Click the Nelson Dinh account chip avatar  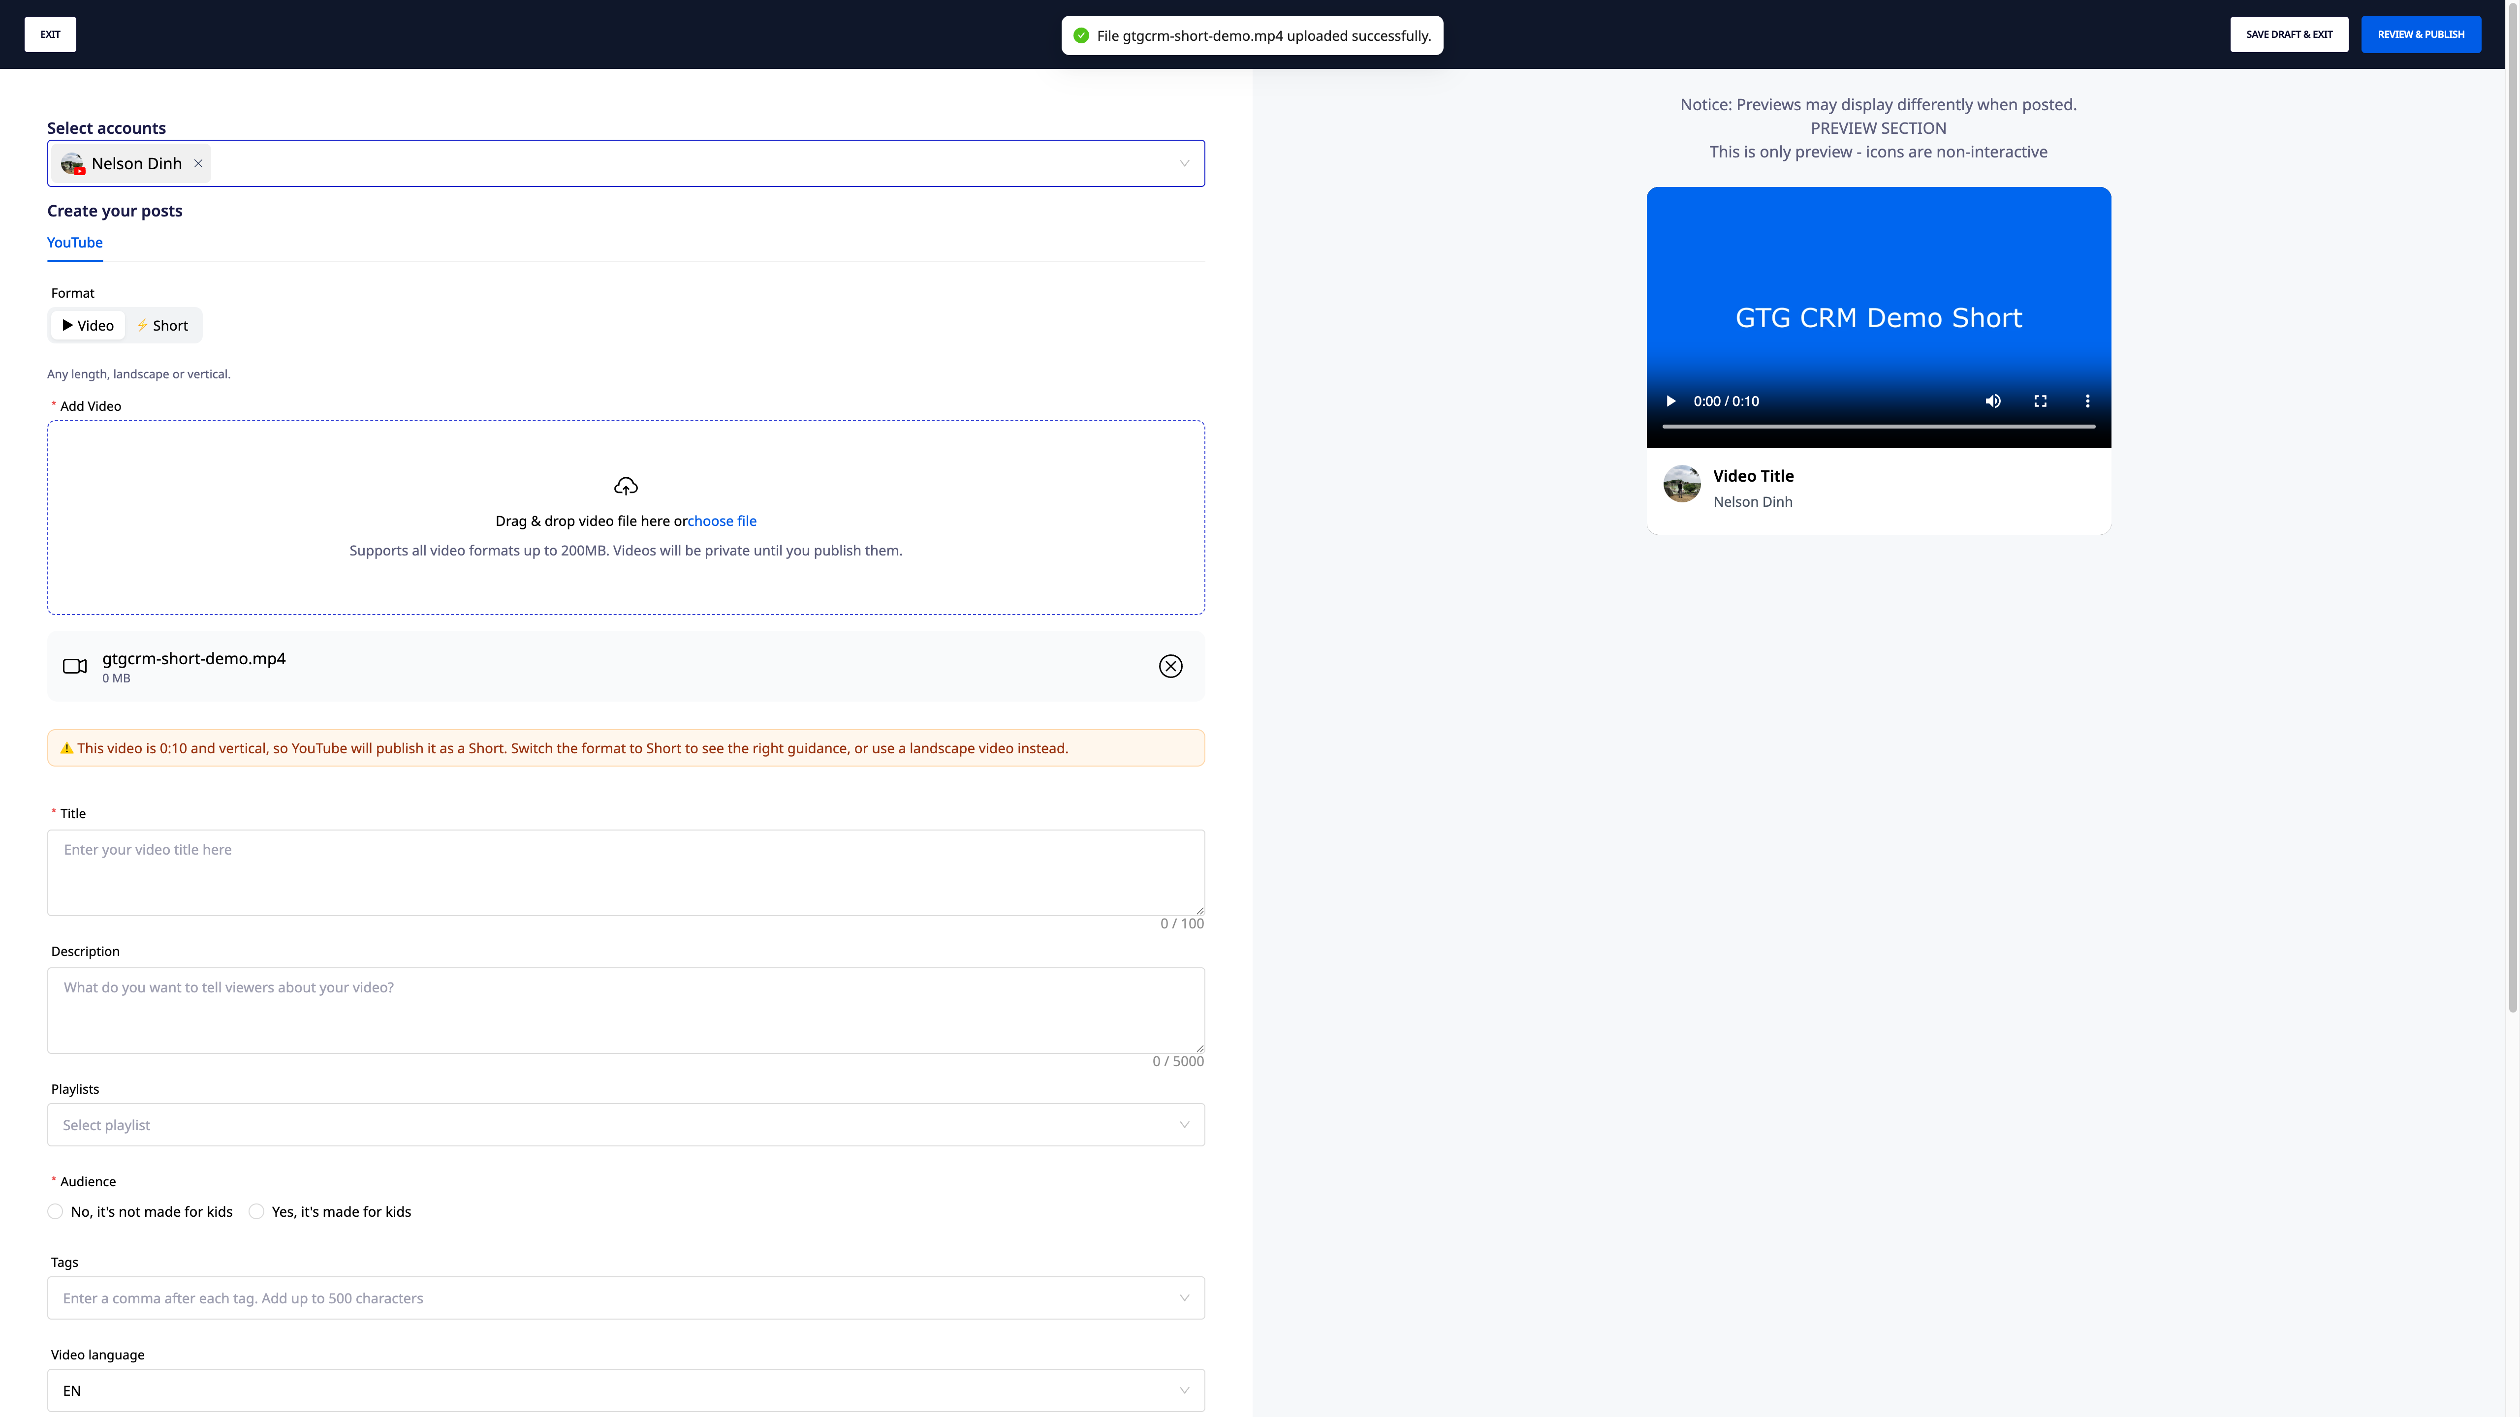coord(72,163)
